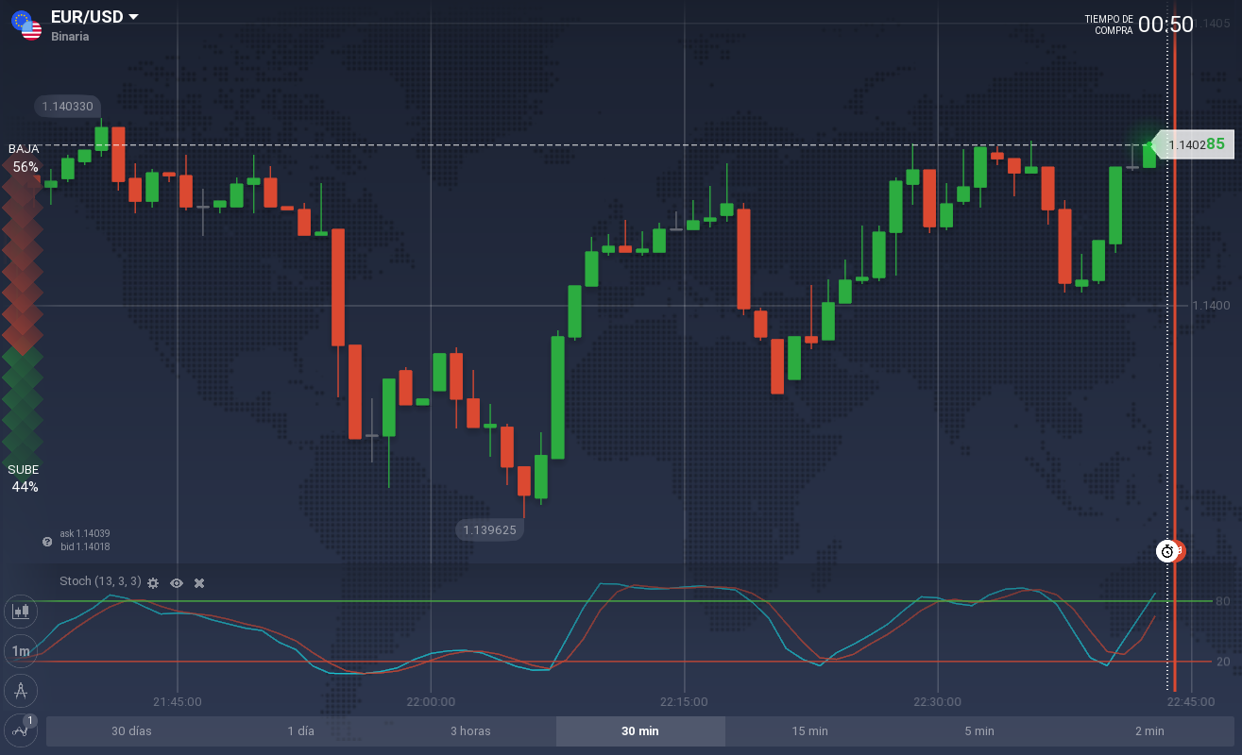Select the 30 min time range
The image size is (1242, 755).
[x=640, y=731]
